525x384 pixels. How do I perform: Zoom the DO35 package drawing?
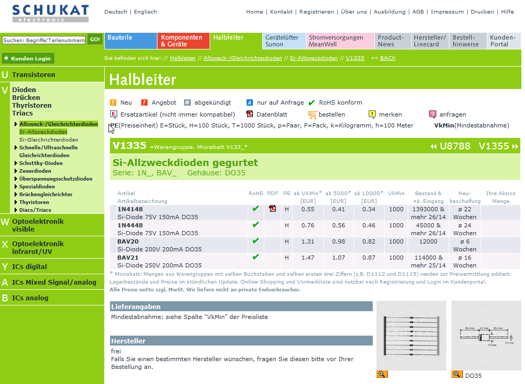[x=457, y=374]
